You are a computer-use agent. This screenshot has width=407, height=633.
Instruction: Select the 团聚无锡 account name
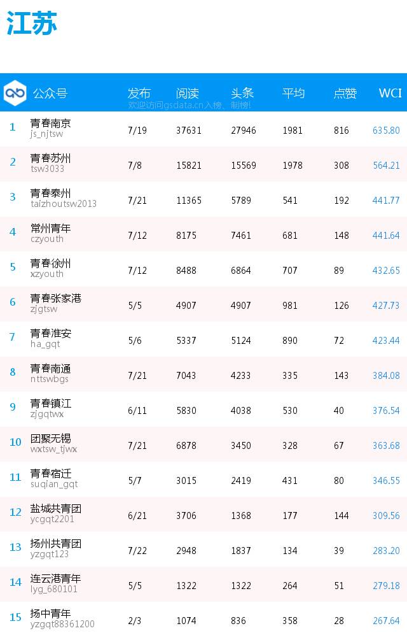point(50,438)
